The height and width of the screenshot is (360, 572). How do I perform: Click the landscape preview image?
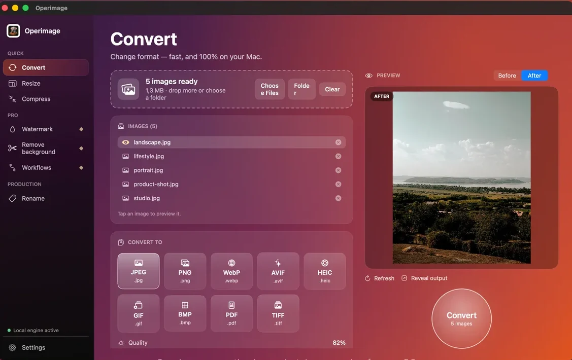pyautogui.click(x=461, y=177)
